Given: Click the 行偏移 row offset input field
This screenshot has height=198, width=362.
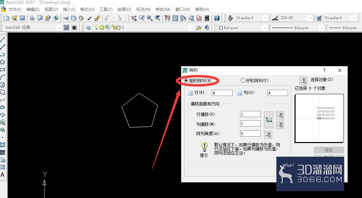Looking at the screenshot, I should 250,114.
